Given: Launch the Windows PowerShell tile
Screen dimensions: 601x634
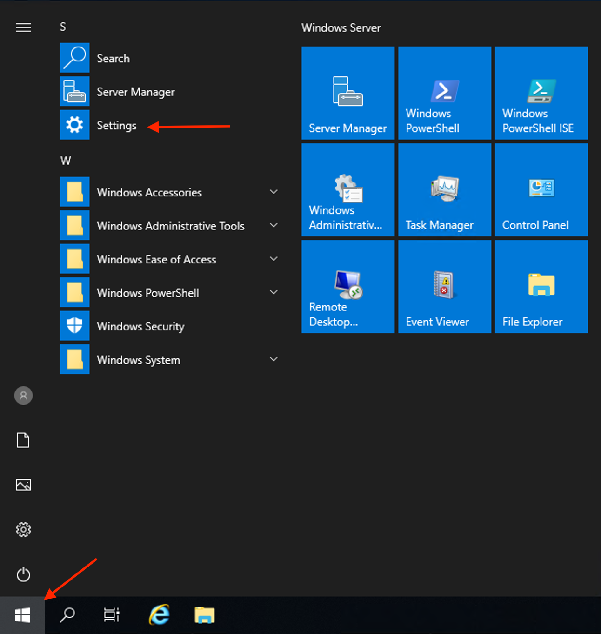Looking at the screenshot, I should pos(445,93).
